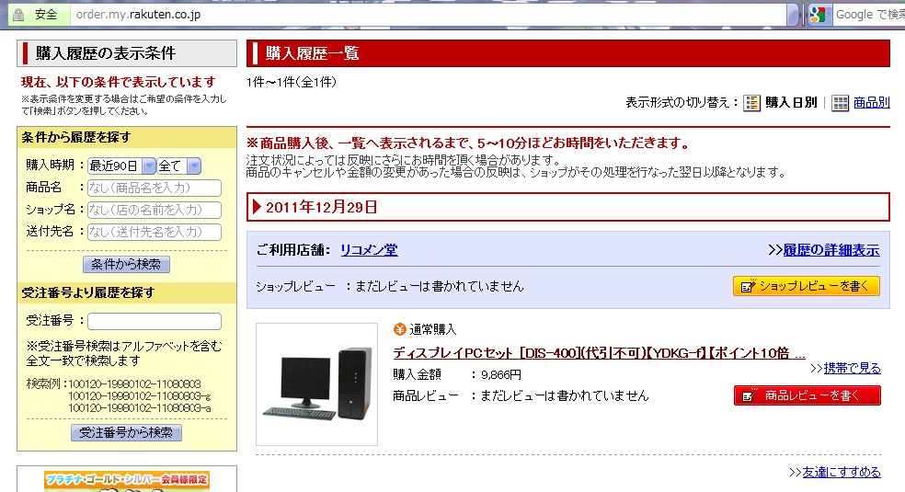905x492 pixels.
Task: Click the 安全 label in address bar
Action: pos(46,15)
